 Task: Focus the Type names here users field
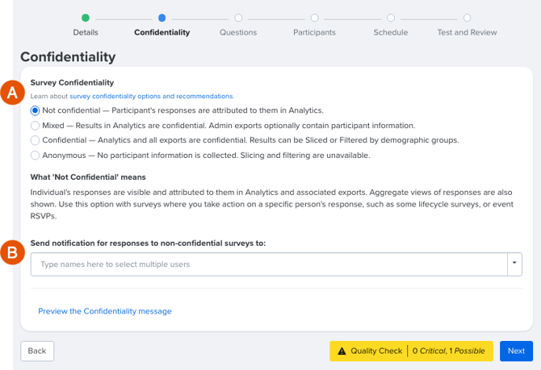[x=269, y=264]
